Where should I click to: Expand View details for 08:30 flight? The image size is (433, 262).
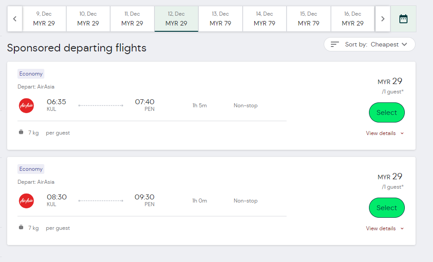tap(385, 228)
